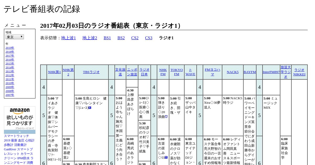
Task: Click the 5:30 杉紀彦のラジオ村 program cell
Action: [x=144, y=141]
